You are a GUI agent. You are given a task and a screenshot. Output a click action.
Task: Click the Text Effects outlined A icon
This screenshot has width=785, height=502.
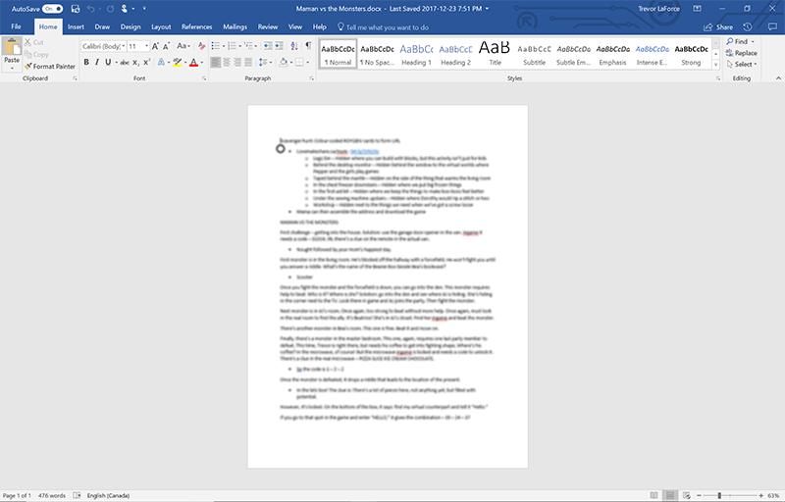[161, 63]
